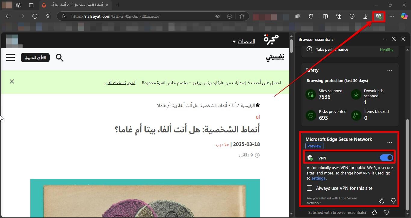Refresh the current page
This screenshot has height=218, width=411.
click(35, 17)
